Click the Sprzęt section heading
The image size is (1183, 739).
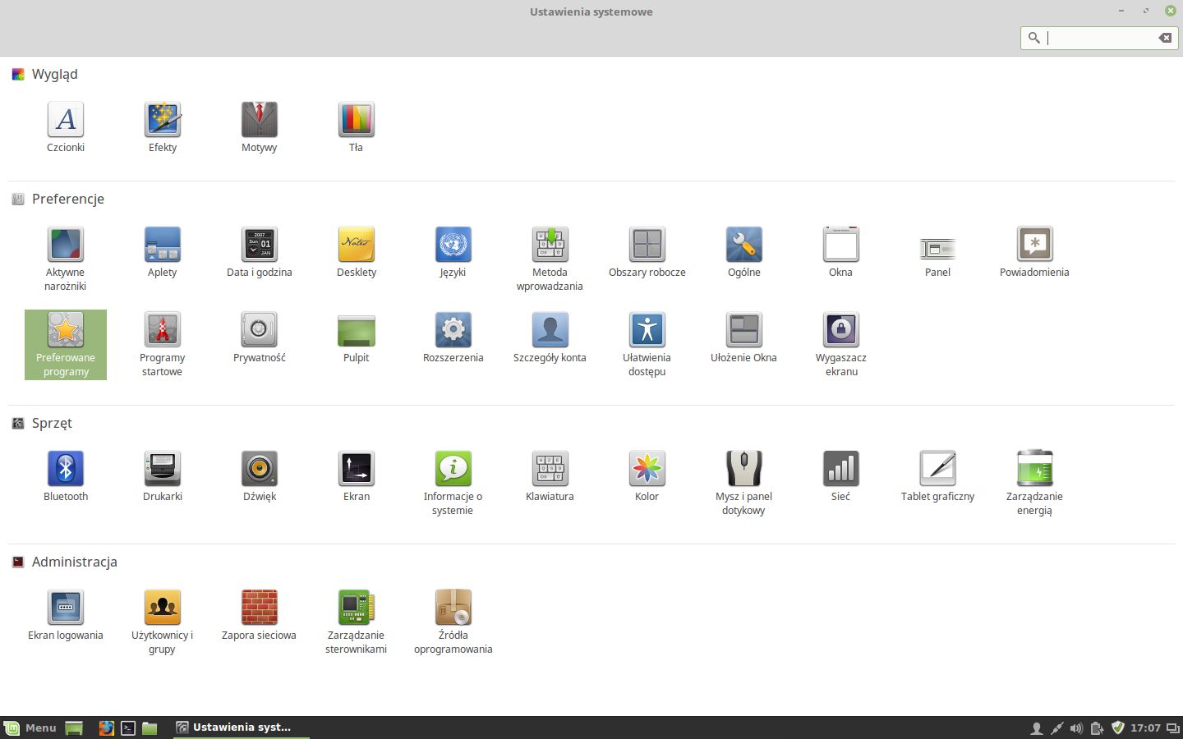click(x=52, y=423)
